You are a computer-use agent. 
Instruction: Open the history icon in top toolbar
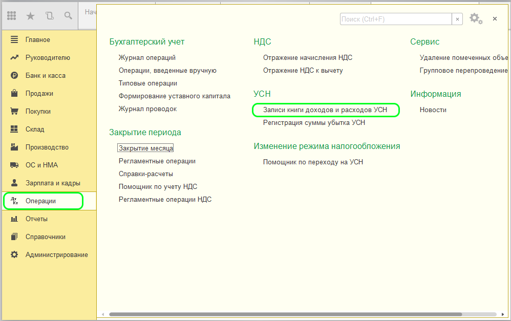click(x=49, y=16)
